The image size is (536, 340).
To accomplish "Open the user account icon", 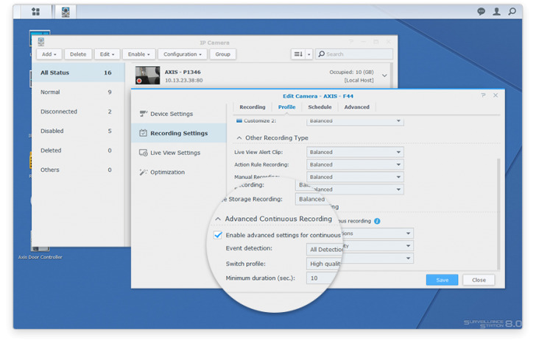I will tap(497, 12).
